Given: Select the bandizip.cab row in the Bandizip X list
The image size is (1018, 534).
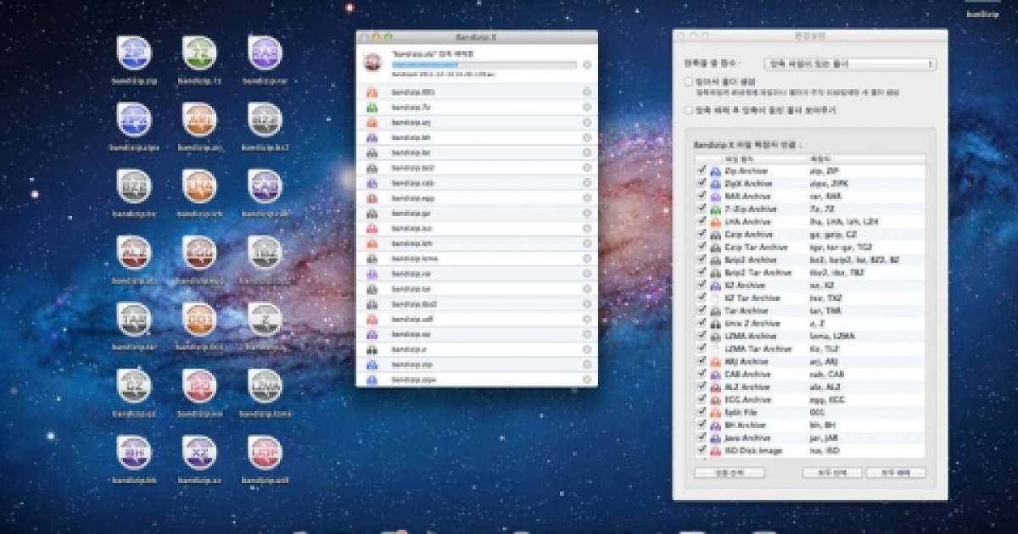Looking at the screenshot, I should [477, 182].
